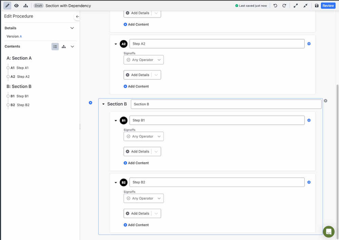Click Add Content under Step B2
The width and height of the screenshot is (339, 240).
136,224
